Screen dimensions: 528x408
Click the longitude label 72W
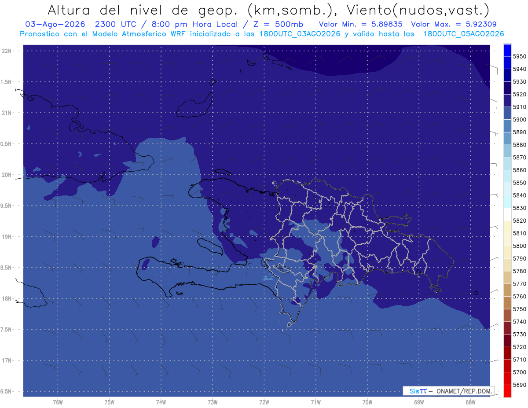coord(264,402)
